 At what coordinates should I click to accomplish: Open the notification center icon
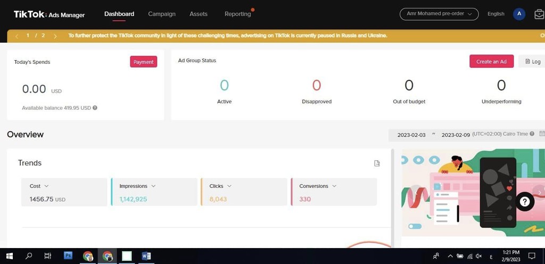click(532, 257)
